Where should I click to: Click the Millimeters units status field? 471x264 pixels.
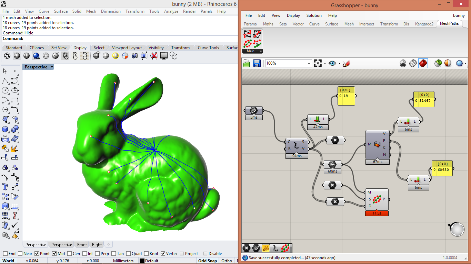click(123, 261)
